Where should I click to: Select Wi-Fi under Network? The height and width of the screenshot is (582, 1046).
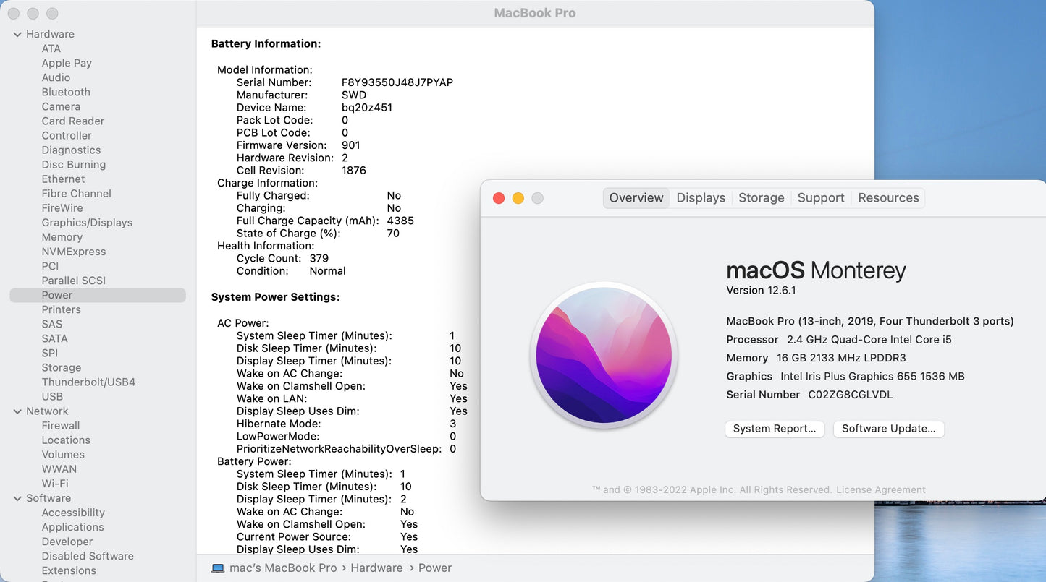click(55, 484)
